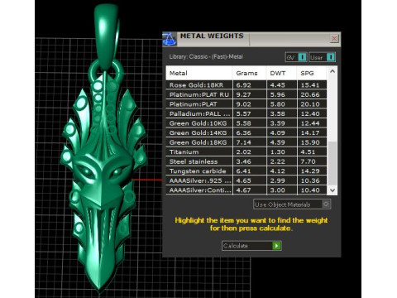
Task: Select the Green Gold:14KG row
Action: point(246,132)
